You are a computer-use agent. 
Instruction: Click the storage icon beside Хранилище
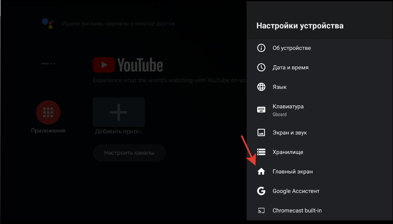[x=261, y=152]
